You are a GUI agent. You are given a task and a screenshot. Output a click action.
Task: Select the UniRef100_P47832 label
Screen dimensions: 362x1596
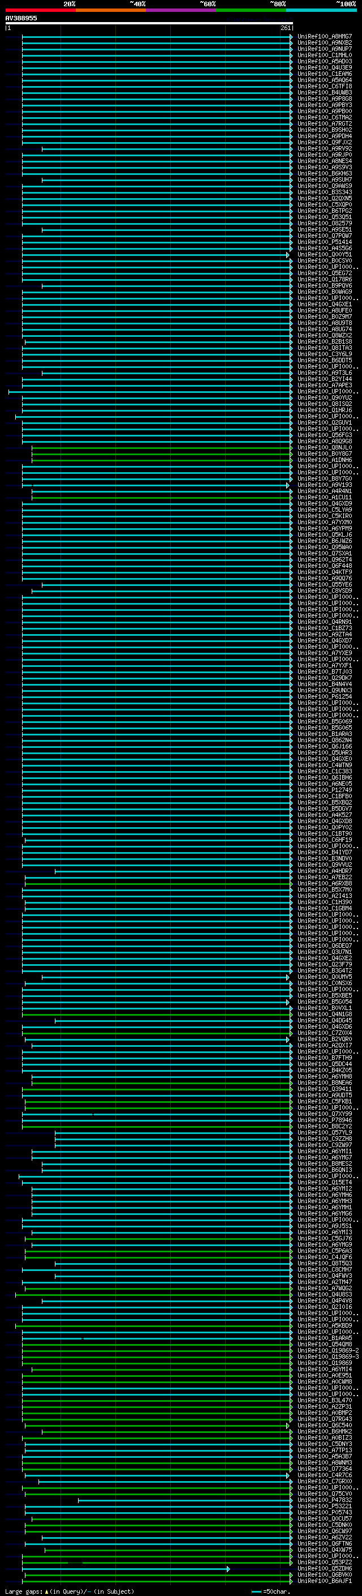325,1500
